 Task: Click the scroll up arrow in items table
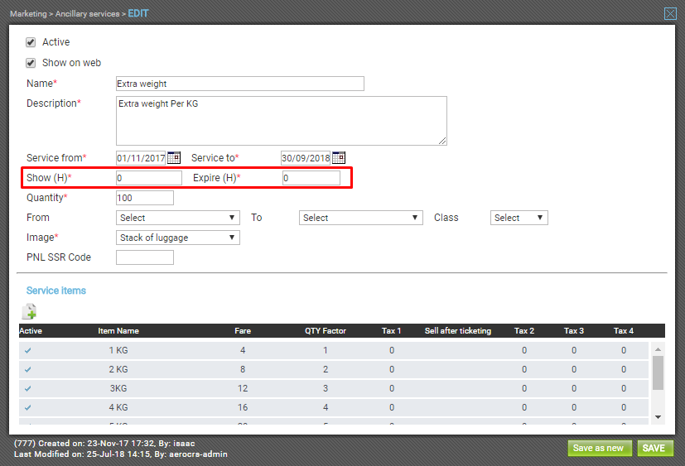click(658, 349)
